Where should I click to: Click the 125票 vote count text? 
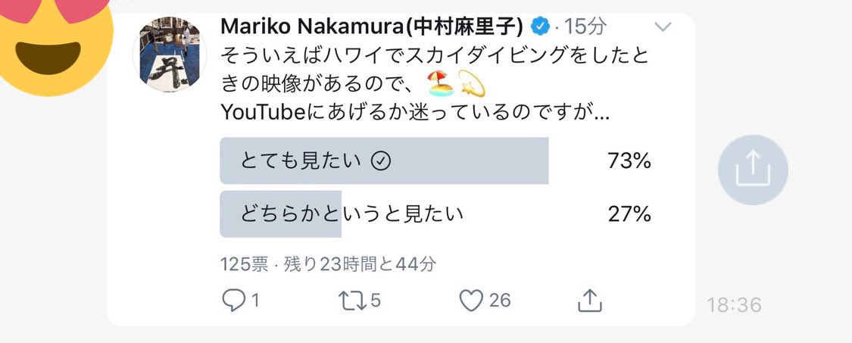click(x=244, y=263)
